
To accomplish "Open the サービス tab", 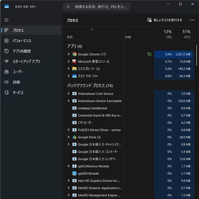I will (31, 93).
